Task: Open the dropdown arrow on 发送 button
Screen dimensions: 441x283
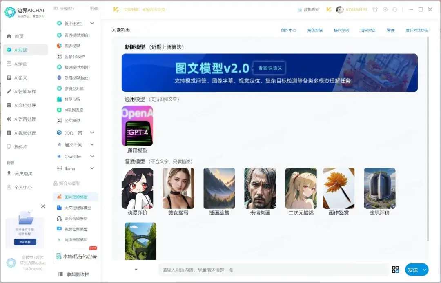Action: pos(425,270)
